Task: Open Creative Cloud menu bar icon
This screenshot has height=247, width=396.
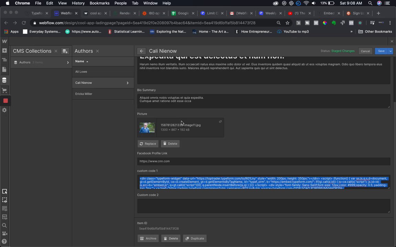Action: coord(276,3)
